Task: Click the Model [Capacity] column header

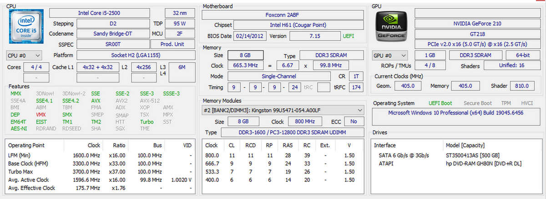Action: click(x=465, y=145)
